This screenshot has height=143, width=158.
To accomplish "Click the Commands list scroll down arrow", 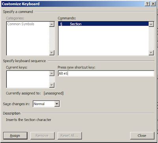I will tap(151, 53).
